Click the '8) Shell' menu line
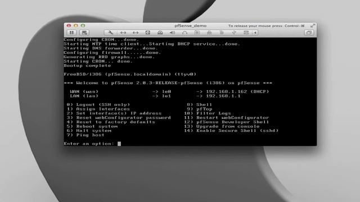Screen dimensions: 360x202 (x=199, y=105)
